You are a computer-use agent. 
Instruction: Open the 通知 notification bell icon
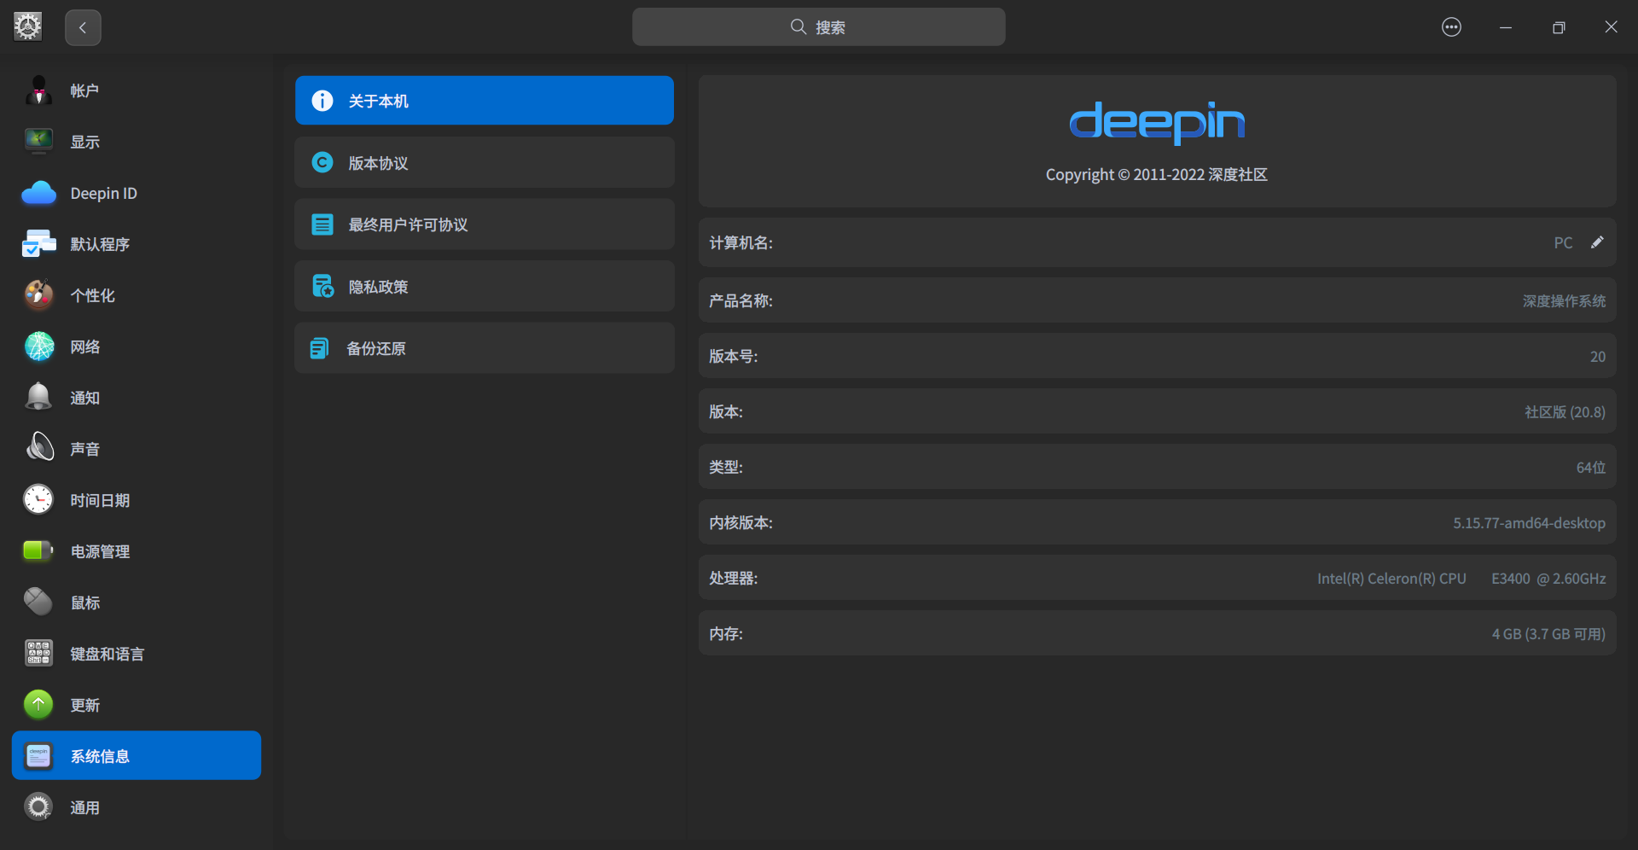pyautogui.click(x=38, y=398)
